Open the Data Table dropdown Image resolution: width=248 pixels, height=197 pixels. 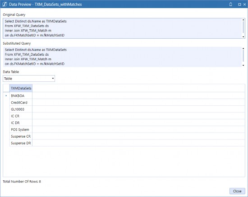tap(29, 79)
